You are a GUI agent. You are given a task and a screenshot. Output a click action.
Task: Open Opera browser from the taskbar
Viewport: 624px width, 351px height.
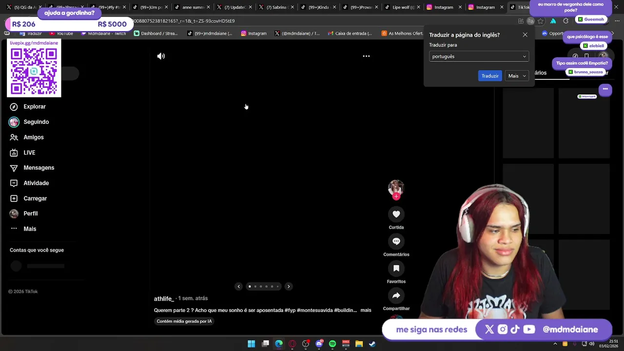point(292,344)
